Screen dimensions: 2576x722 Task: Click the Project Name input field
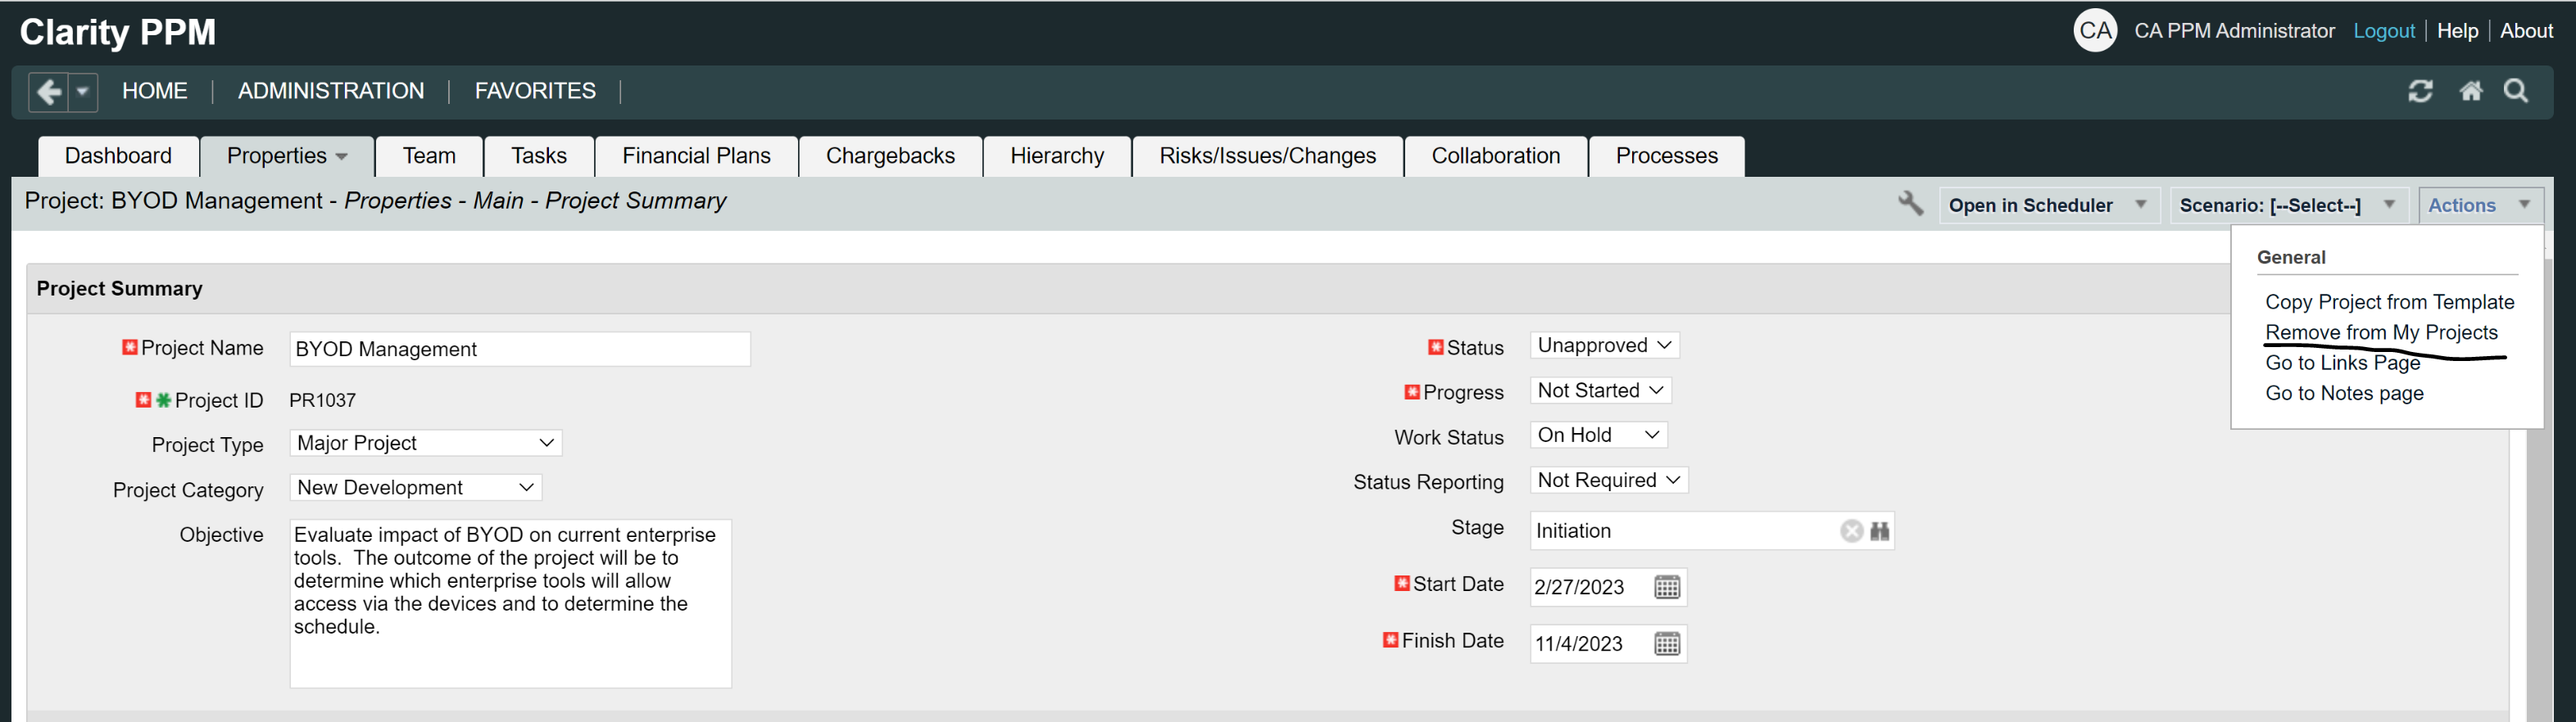tap(520, 350)
